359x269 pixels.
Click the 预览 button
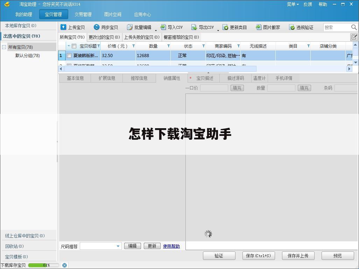[x=338, y=256]
